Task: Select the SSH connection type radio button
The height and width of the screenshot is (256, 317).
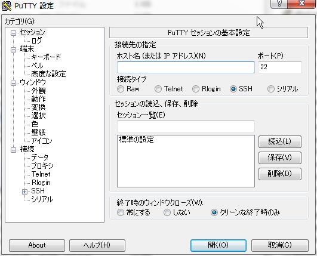Action: (233, 89)
